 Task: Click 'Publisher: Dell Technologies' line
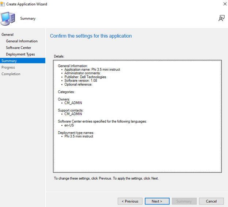pos(85,77)
